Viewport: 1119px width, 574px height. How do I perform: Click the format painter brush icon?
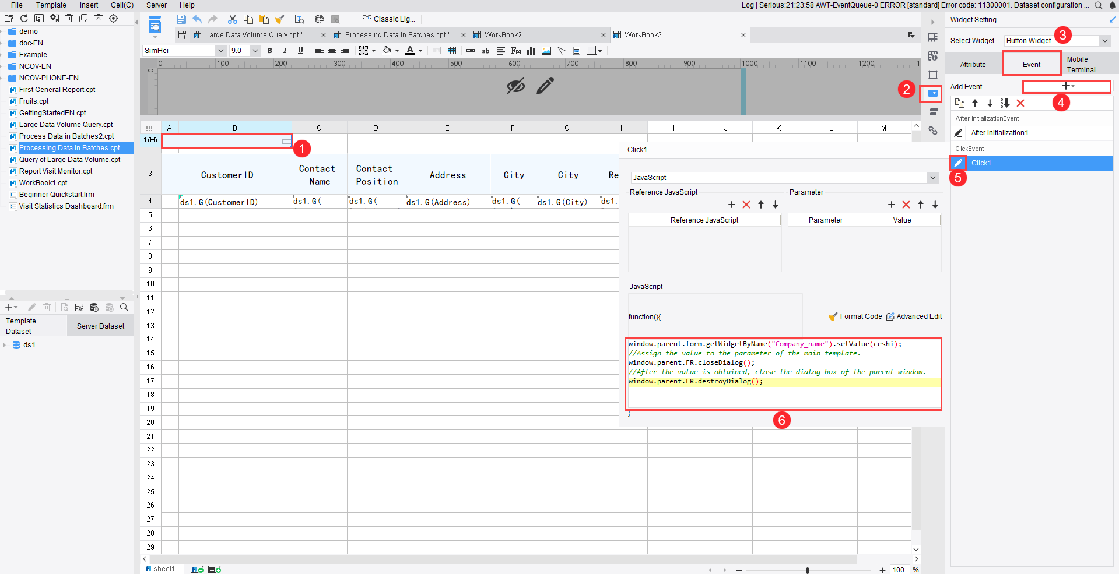click(279, 19)
